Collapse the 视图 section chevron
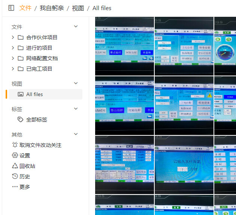Screen dimensions: 236x215 (76, 83)
